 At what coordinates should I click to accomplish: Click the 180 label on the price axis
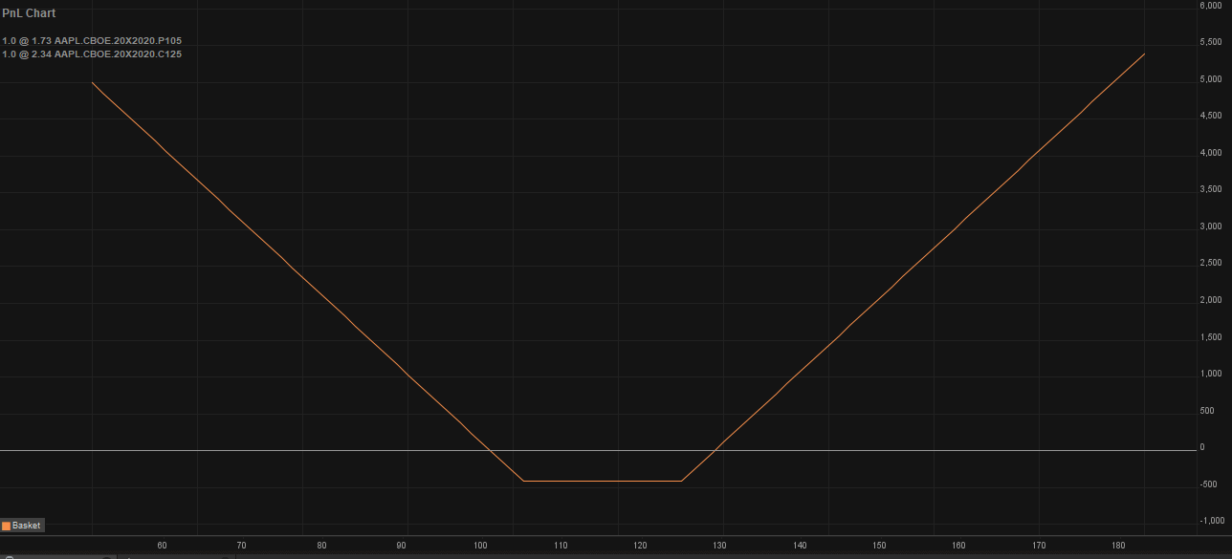[1118, 546]
